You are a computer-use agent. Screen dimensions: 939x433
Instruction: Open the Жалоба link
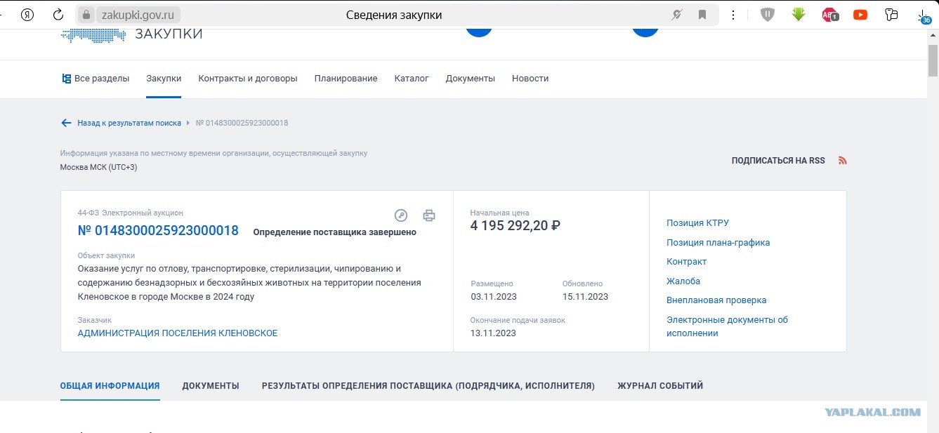[683, 281]
